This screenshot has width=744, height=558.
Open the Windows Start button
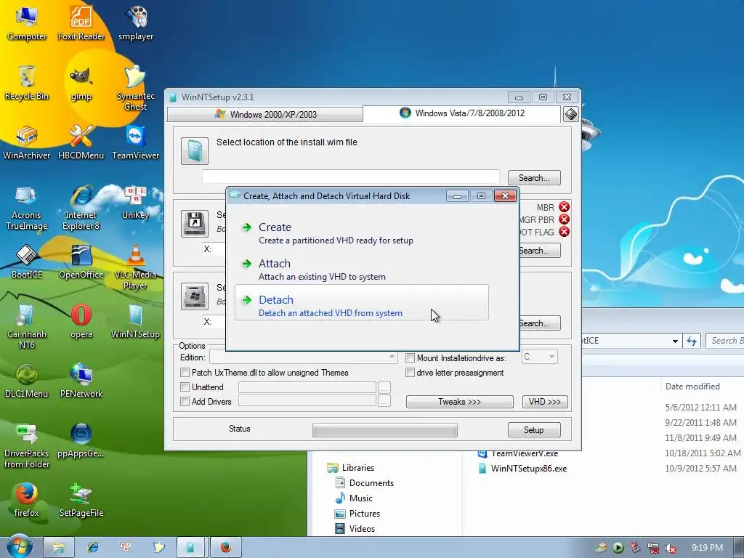[18, 546]
